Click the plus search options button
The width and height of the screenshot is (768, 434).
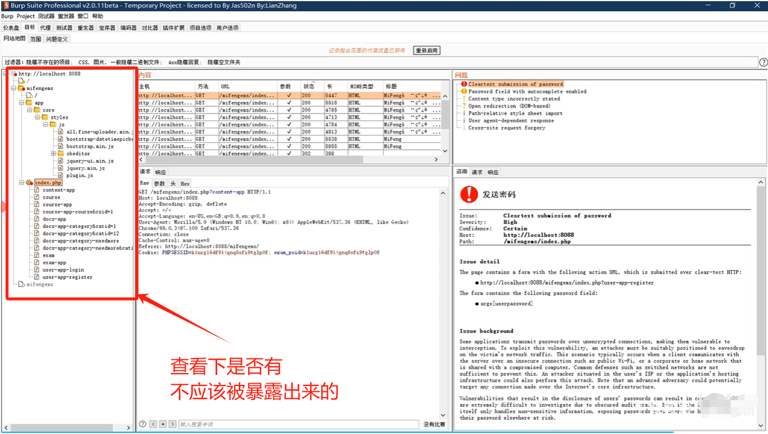(163, 424)
